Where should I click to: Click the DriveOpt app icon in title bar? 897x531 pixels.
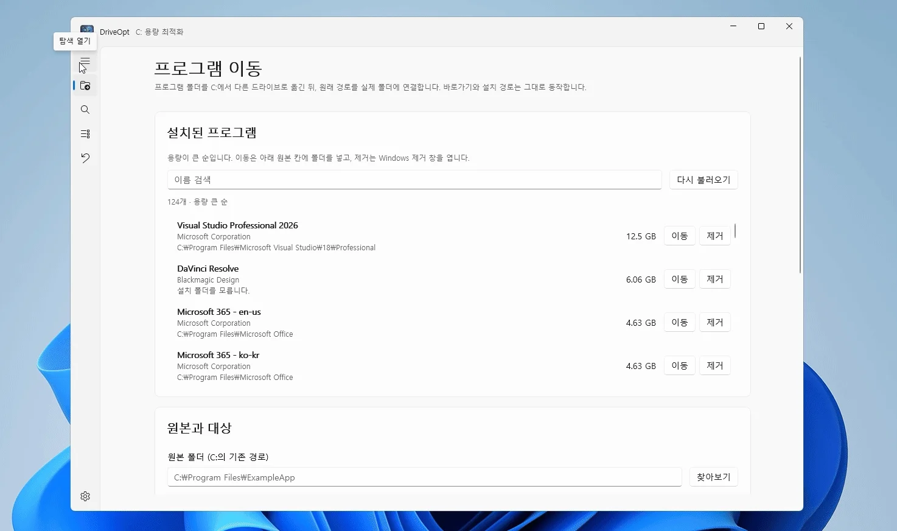[x=87, y=30]
